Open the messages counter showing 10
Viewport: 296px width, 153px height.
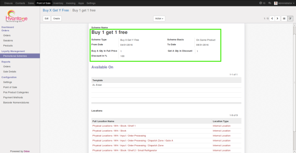262,3
